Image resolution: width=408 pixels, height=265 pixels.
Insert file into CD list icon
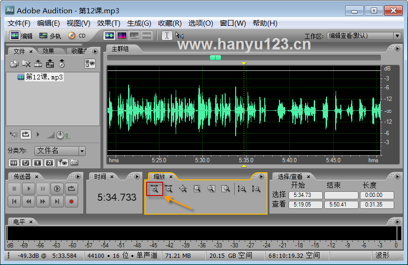pos(62,64)
